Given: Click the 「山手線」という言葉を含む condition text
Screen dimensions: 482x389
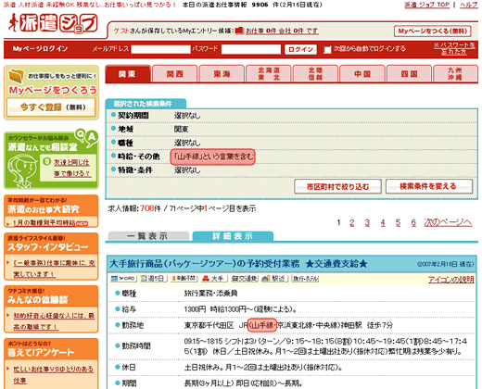Looking at the screenshot, I should point(213,157).
